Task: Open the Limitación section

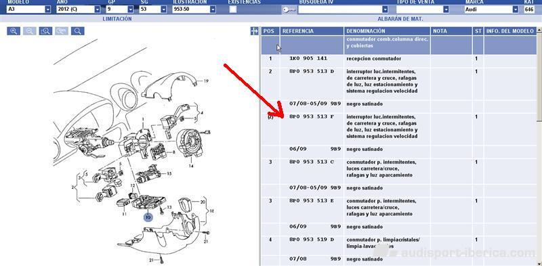Action: coord(117,19)
